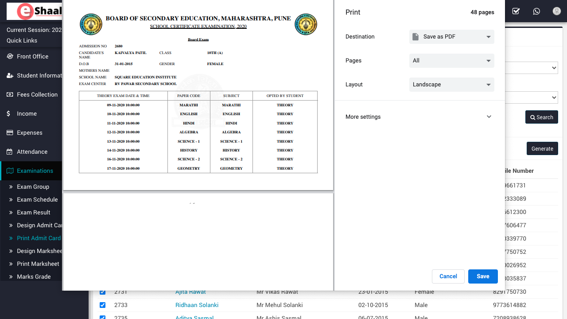The image size is (567, 319).
Task: Open the Destination Save as PDF dropdown
Action: (451, 37)
